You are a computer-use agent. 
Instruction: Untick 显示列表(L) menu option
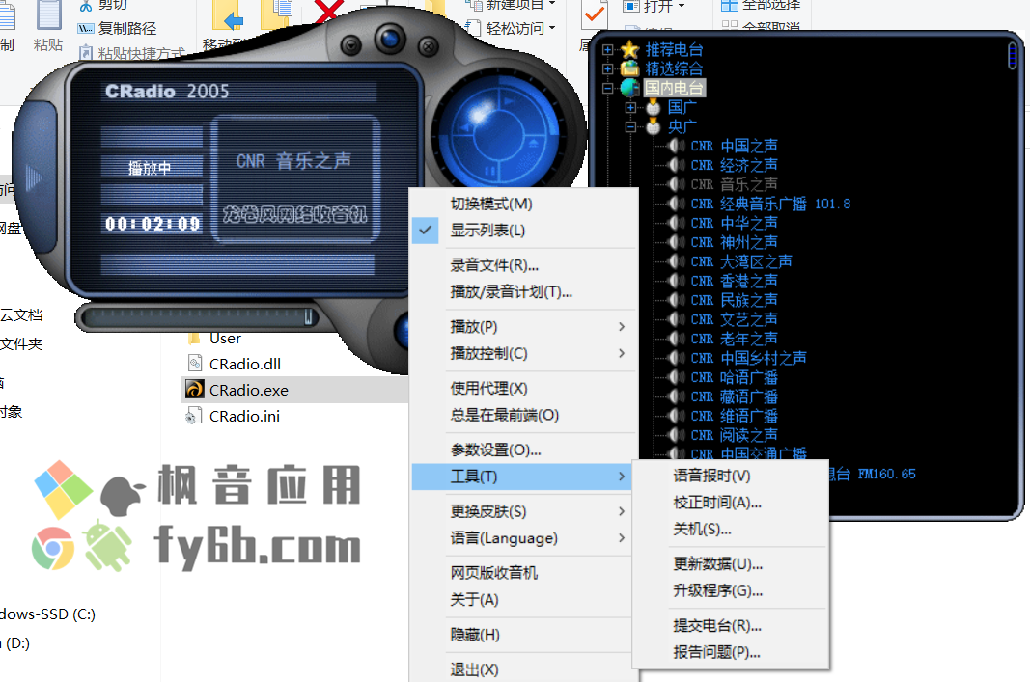[523, 231]
